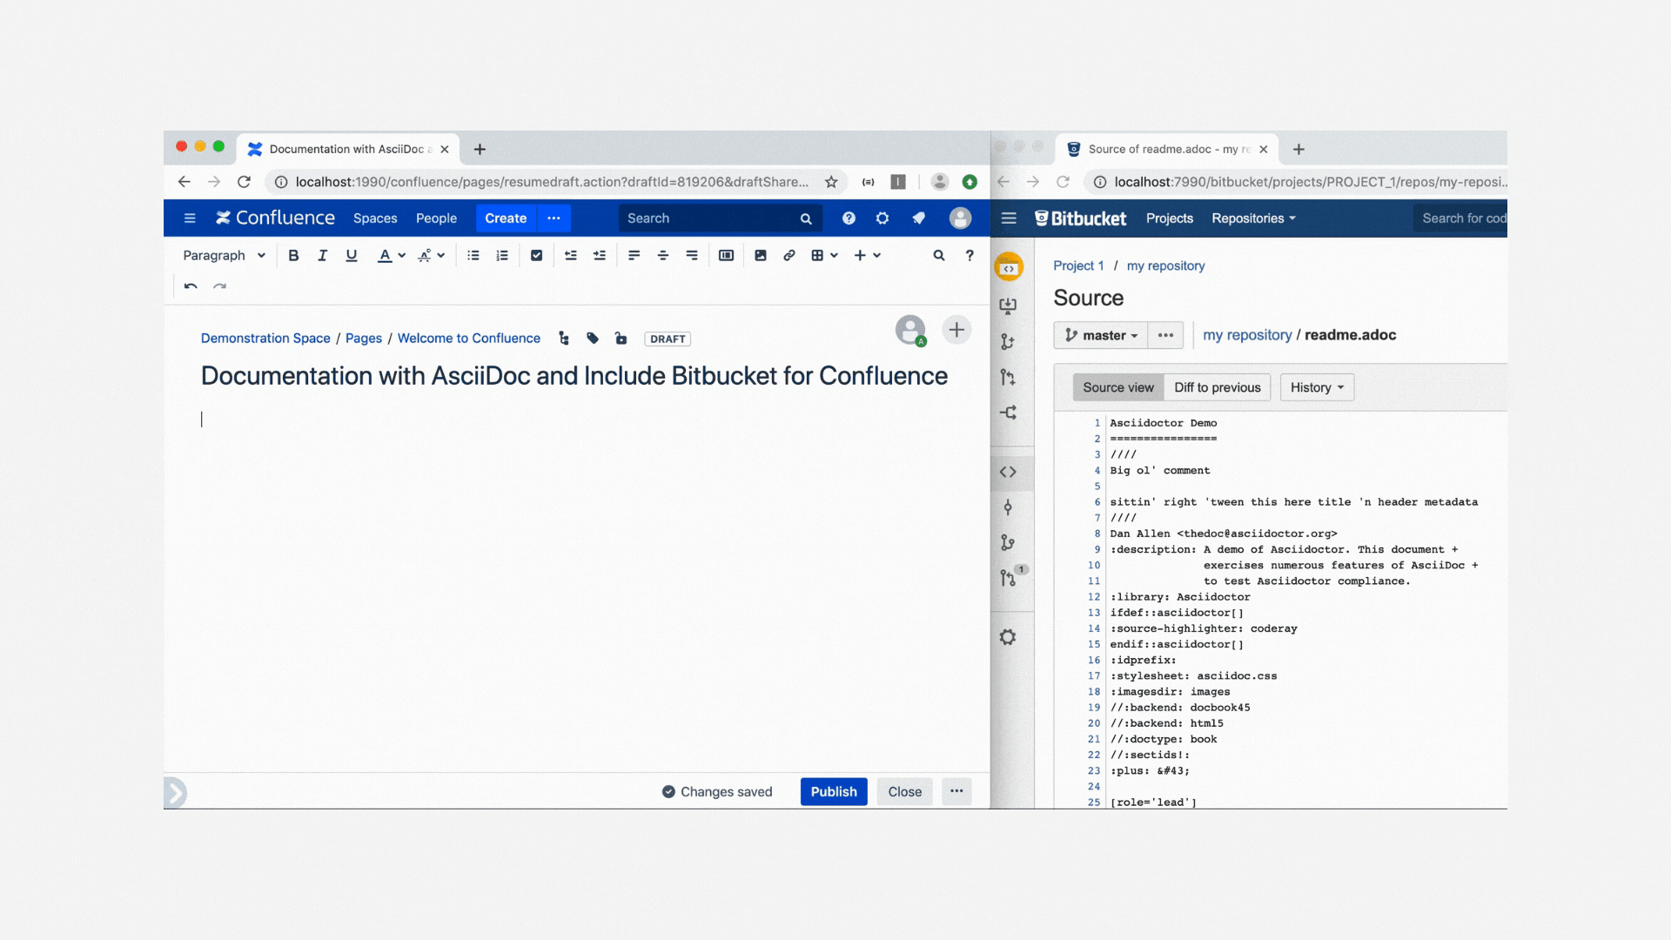Center align the paragraph text
1671x940 pixels.
coord(663,255)
